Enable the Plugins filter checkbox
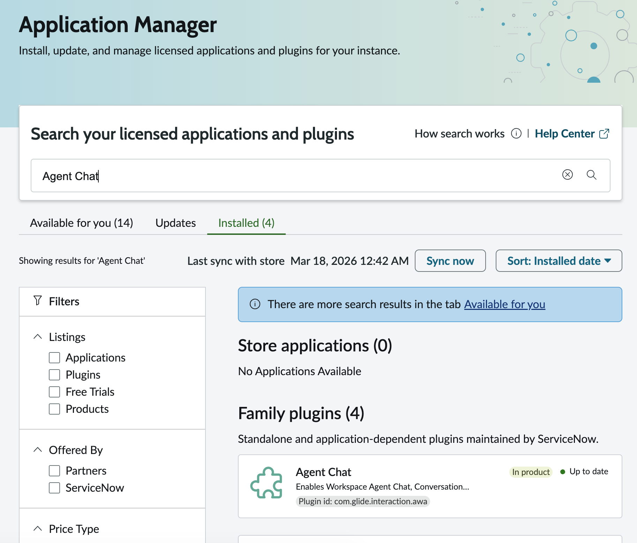 pos(54,375)
